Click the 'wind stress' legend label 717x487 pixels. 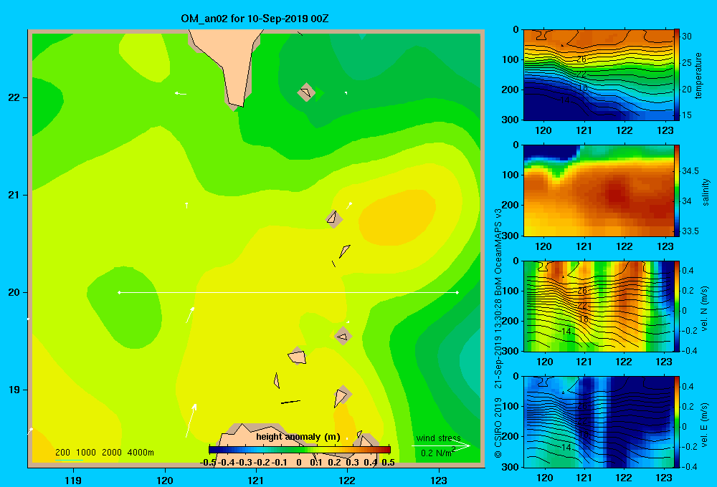click(439, 438)
